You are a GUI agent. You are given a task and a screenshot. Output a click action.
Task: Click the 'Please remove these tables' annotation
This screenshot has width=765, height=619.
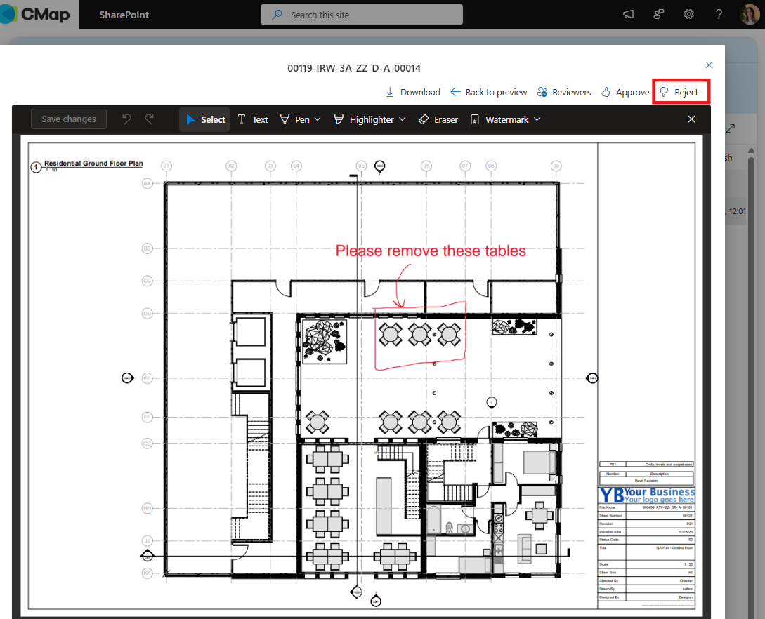(431, 251)
